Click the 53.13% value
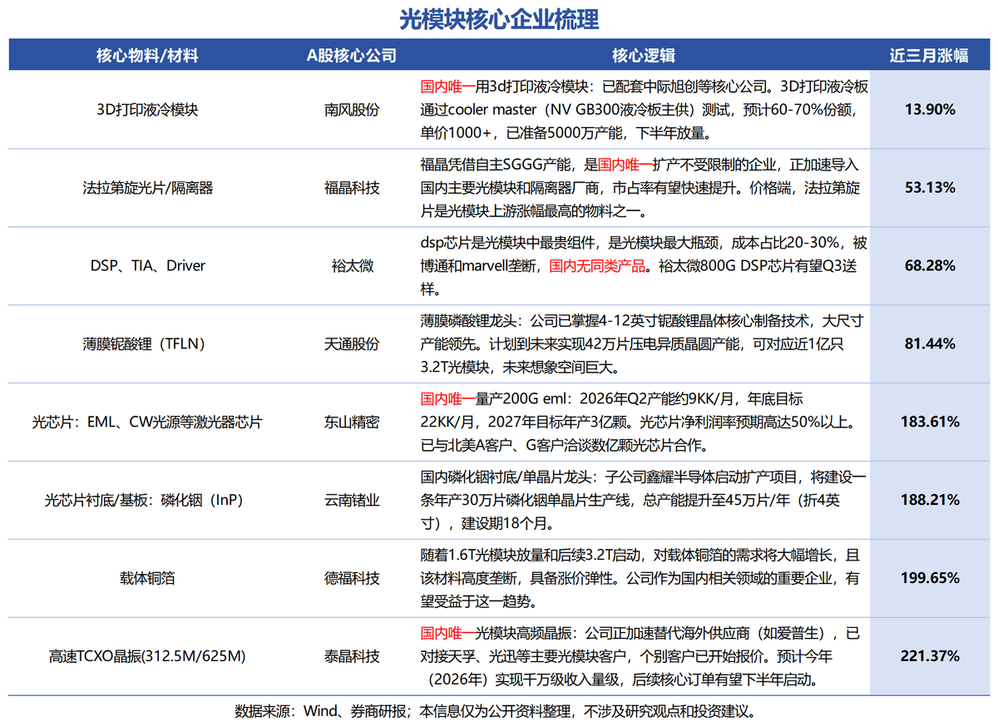 930,188
